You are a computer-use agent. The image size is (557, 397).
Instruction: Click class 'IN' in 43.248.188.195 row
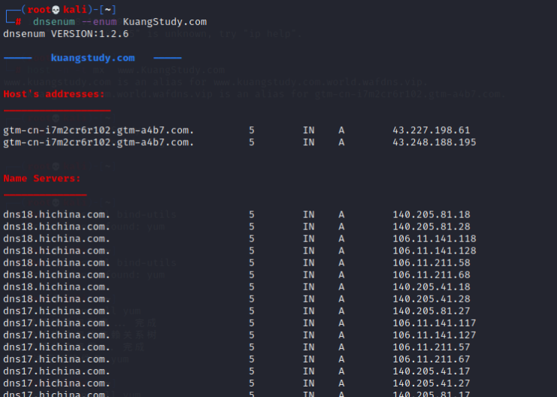(x=309, y=143)
